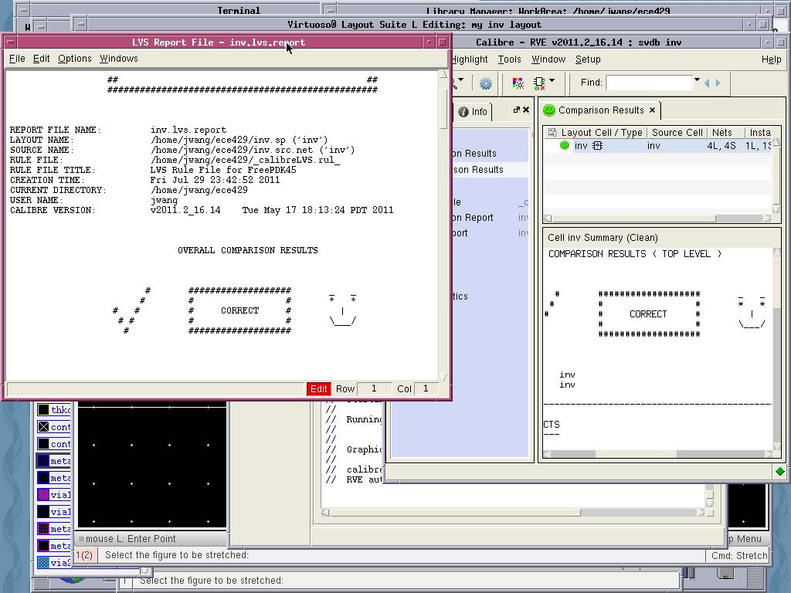The width and height of the screenshot is (791, 593).
Task: Open the Options menu in LVS Report window
Action: coord(75,59)
